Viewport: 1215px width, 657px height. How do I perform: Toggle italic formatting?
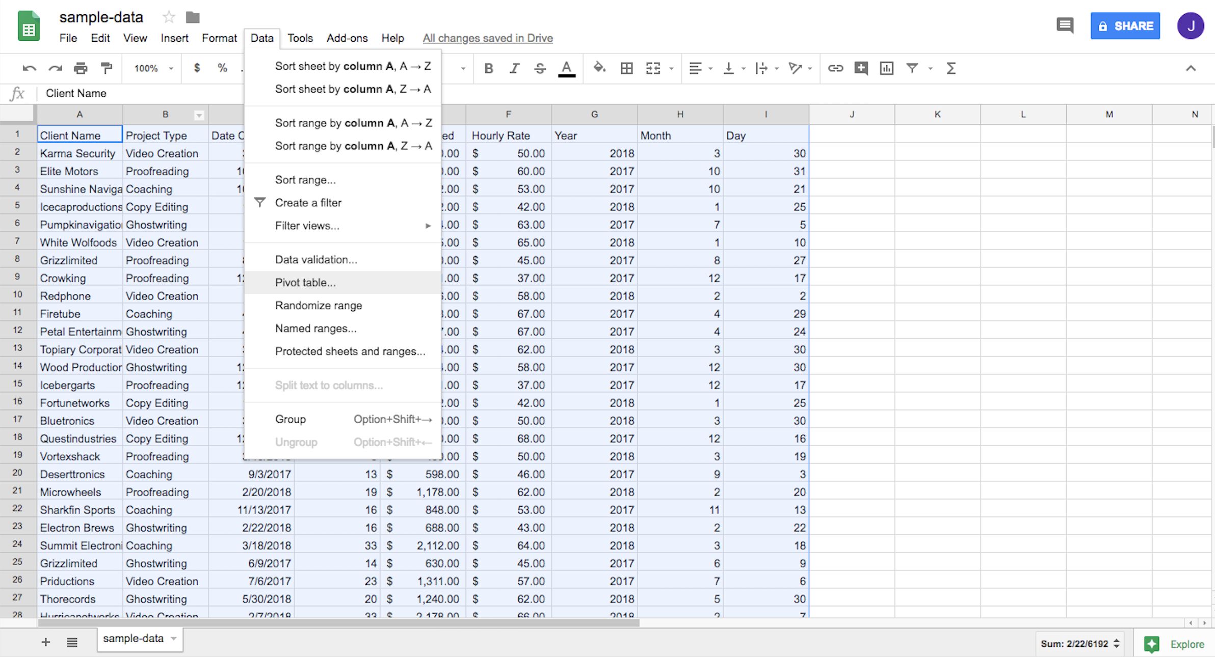point(514,68)
